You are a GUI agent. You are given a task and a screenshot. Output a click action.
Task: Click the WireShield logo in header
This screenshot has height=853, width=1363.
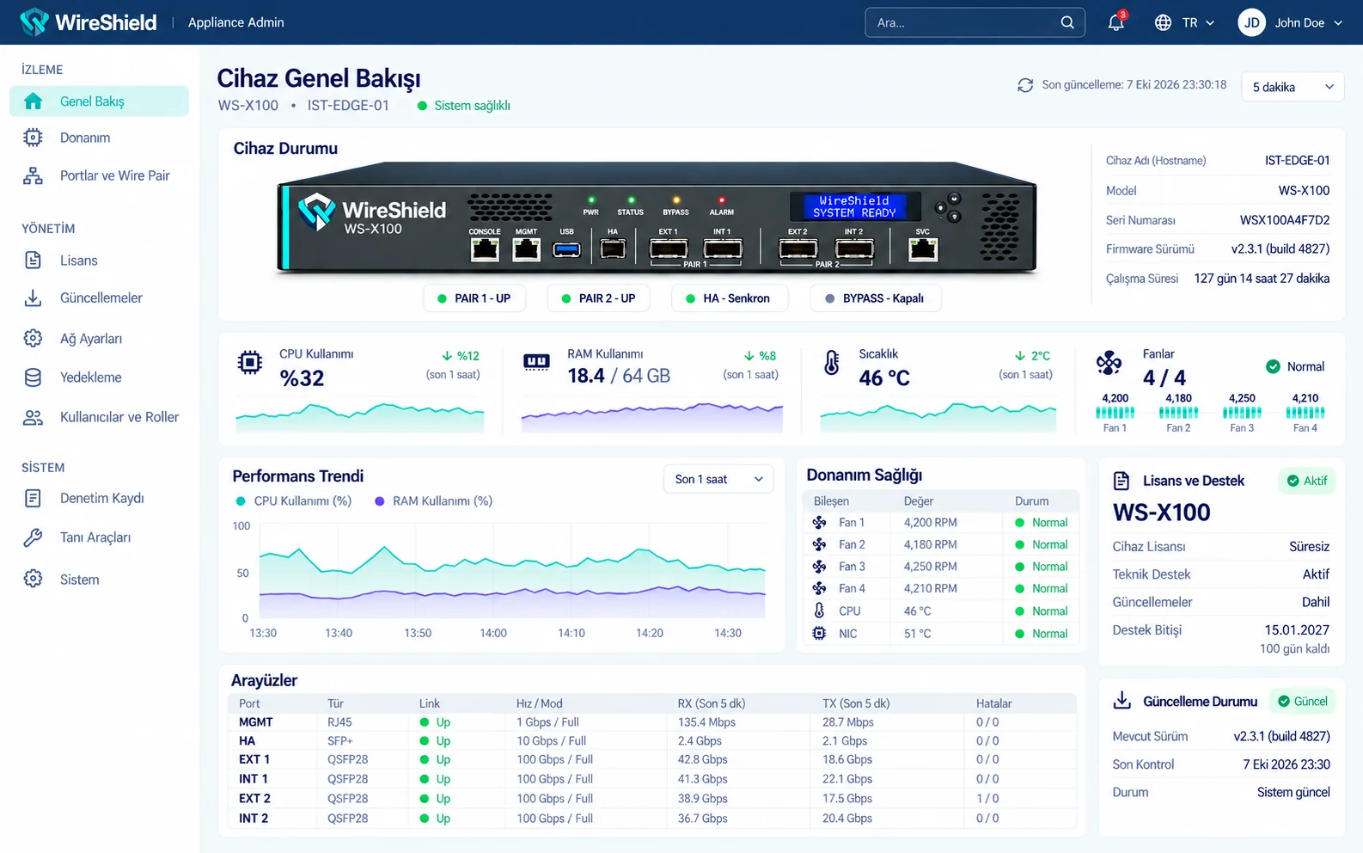click(x=89, y=22)
